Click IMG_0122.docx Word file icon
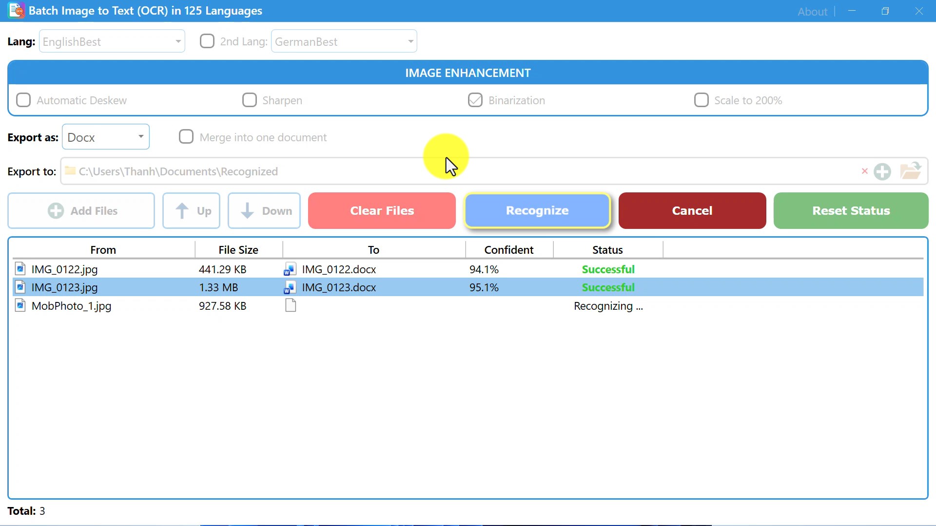Image resolution: width=936 pixels, height=526 pixels. tap(290, 269)
